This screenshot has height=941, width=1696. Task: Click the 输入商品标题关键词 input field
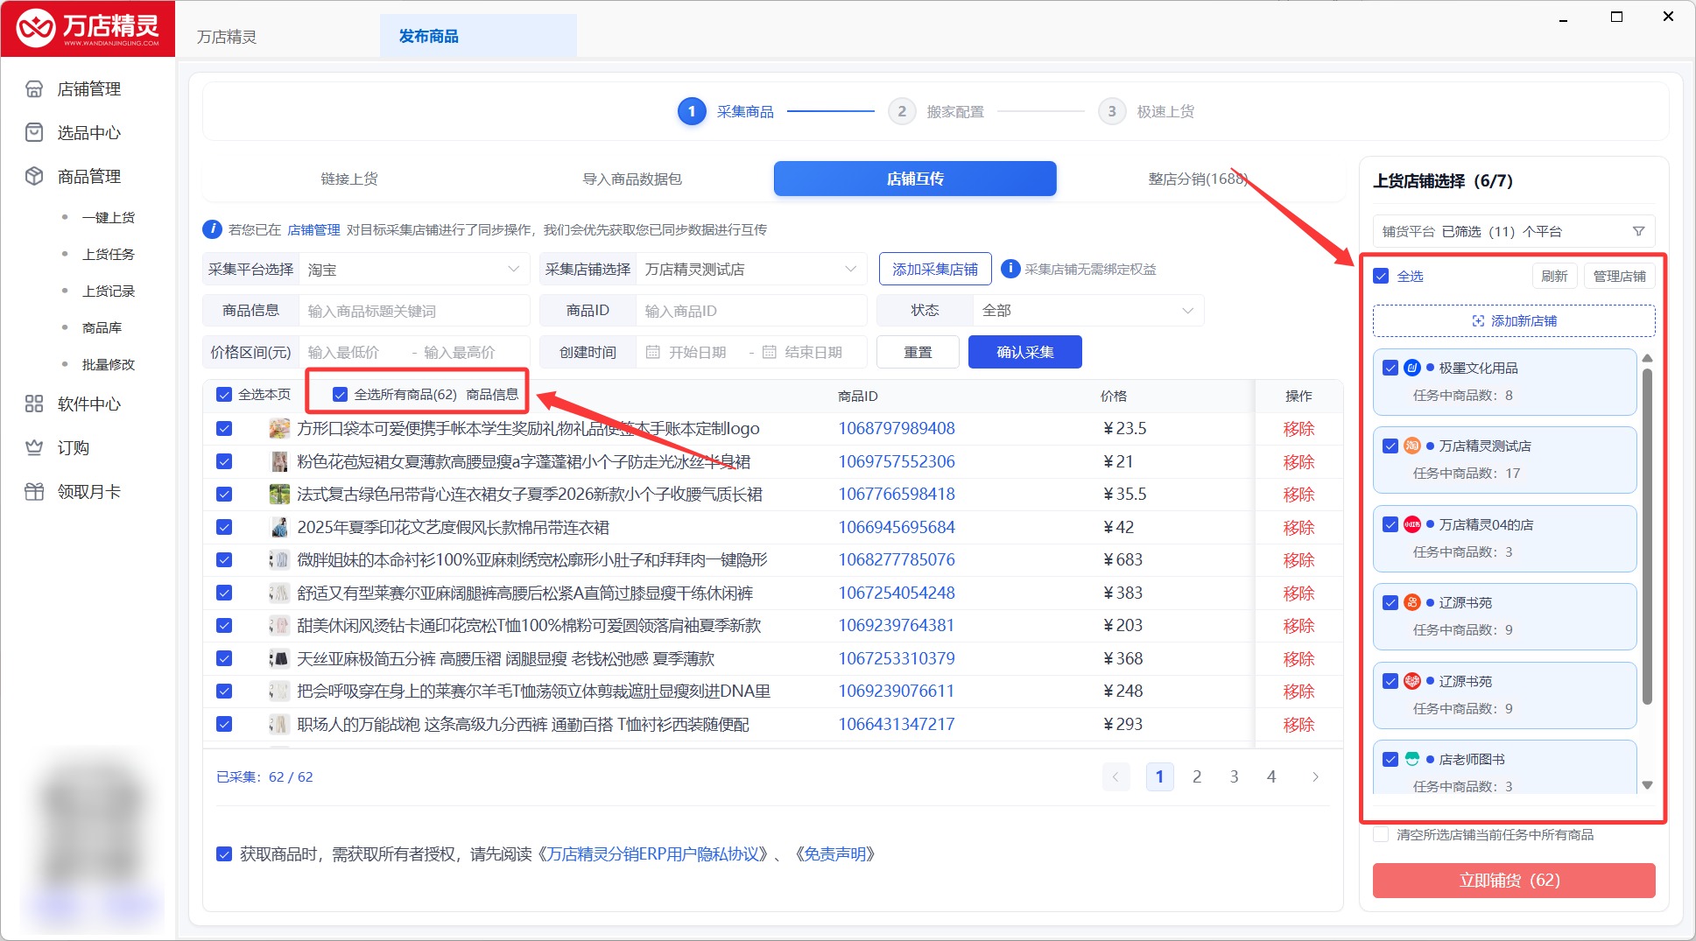[414, 310]
